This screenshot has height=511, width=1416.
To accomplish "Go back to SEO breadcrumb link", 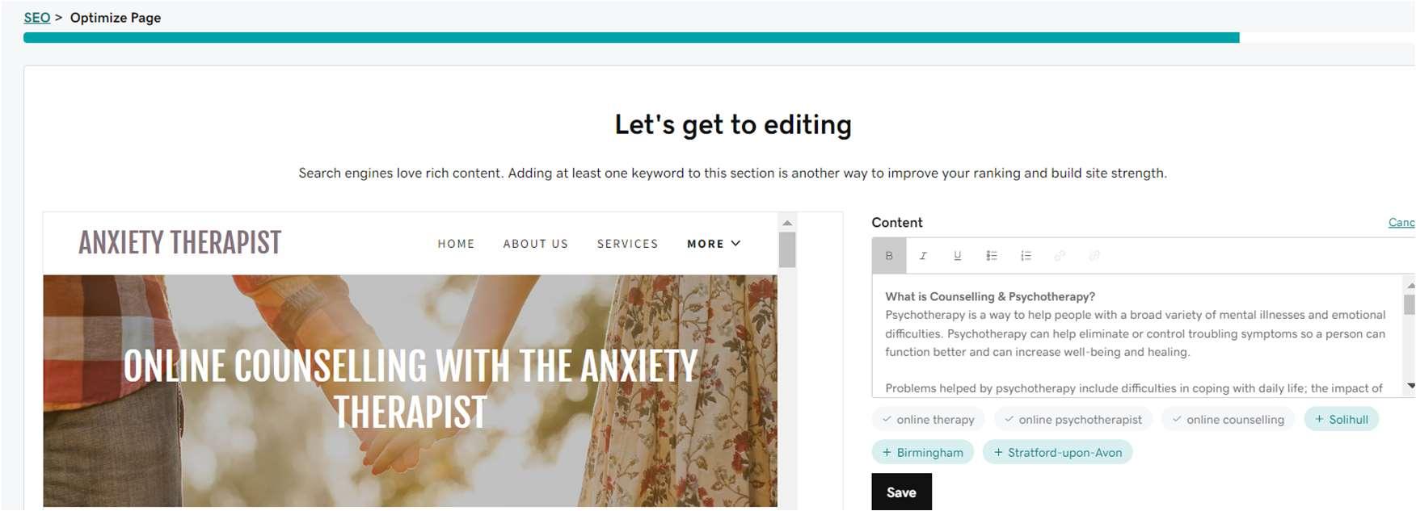I will pos(37,17).
